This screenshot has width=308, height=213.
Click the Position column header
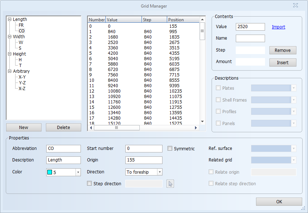[182, 20]
